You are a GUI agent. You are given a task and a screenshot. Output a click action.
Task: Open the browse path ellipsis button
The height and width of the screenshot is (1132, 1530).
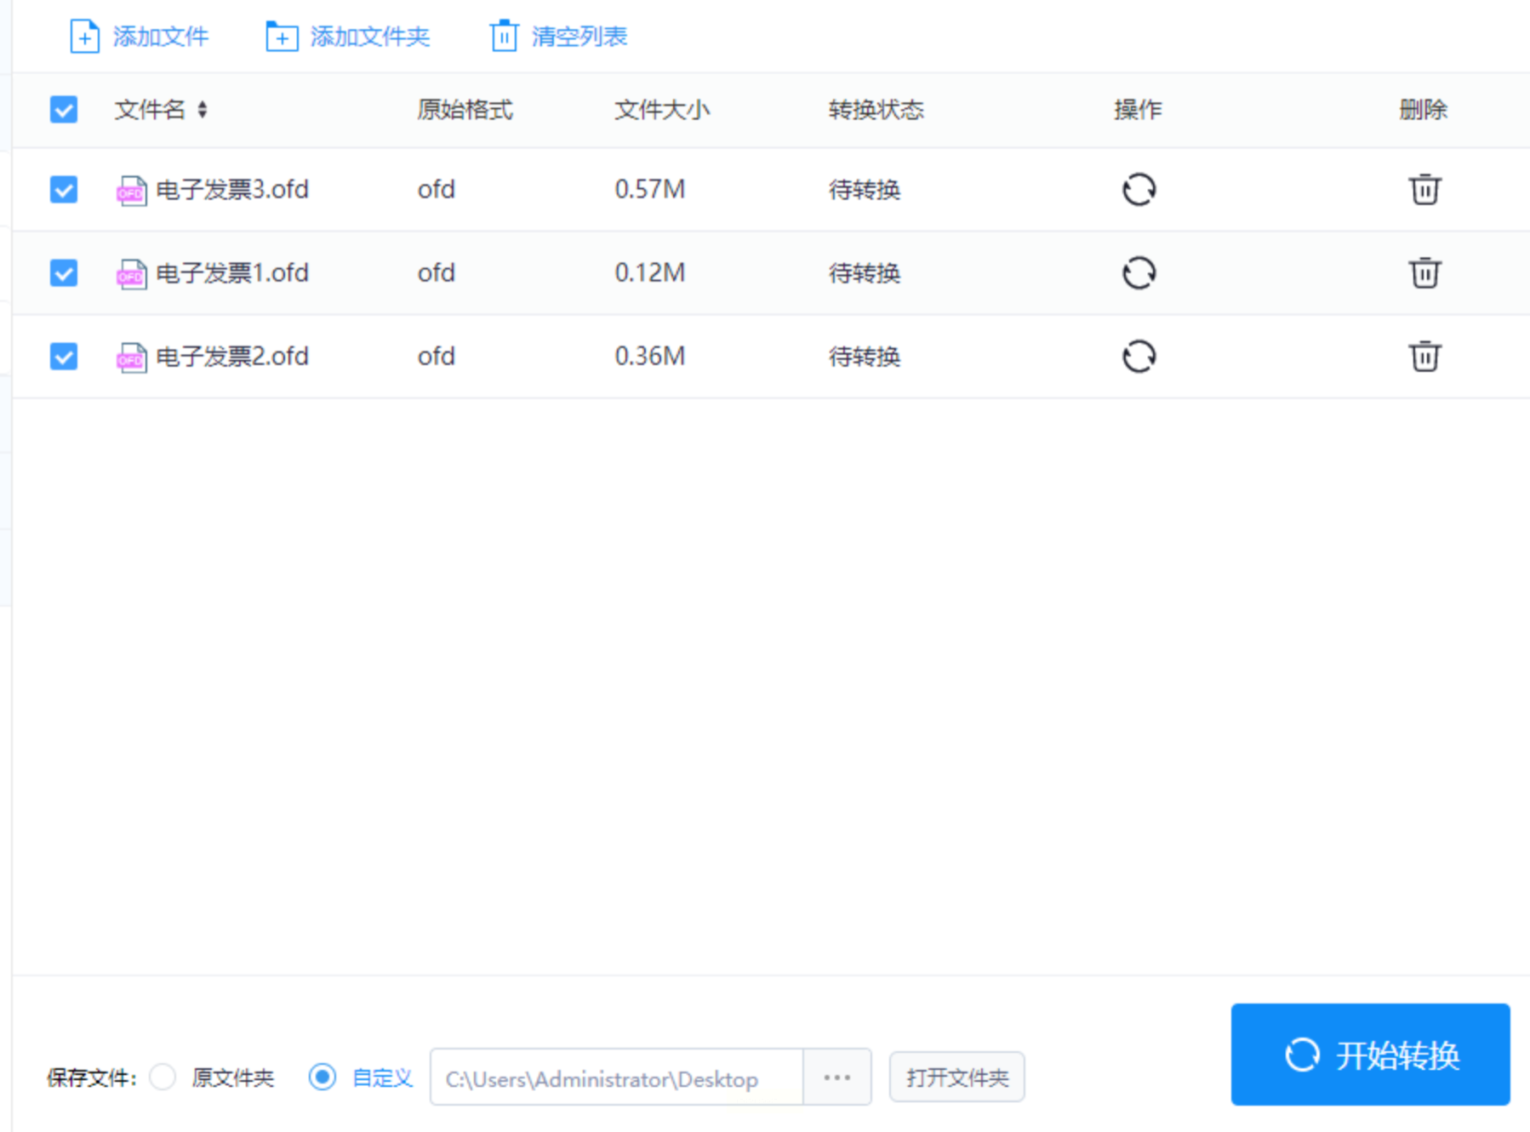(837, 1078)
